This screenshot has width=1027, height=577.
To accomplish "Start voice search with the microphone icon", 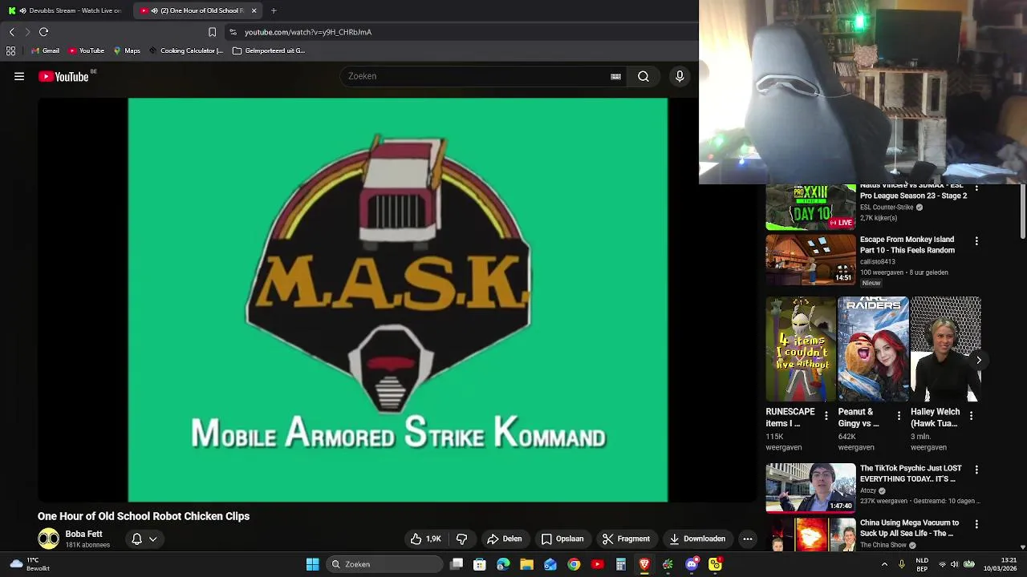I will 680,76.
